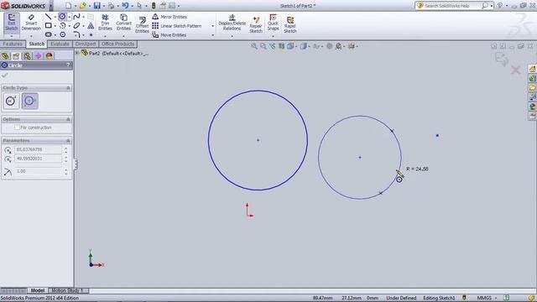The width and height of the screenshot is (537, 302).
Task: Click the Rebuild traffic light icon
Action: [154, 6]
